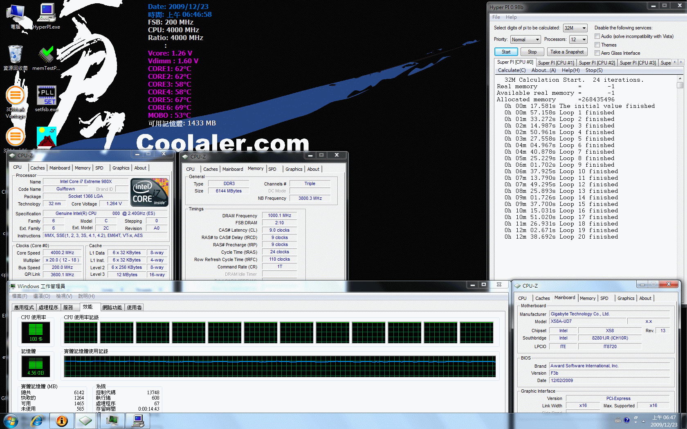
Task: Switch to Super PI [CPU #3] tab
Action: [638, 63]
